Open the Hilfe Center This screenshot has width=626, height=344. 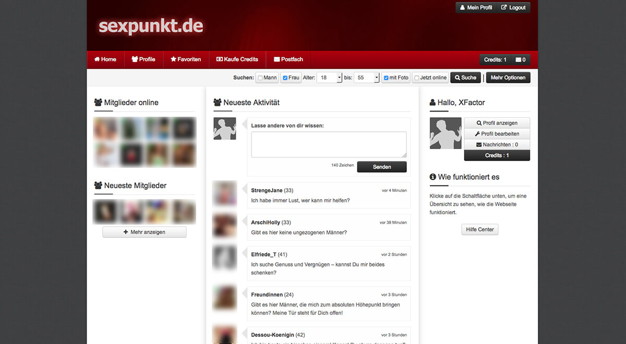(479, 229)
